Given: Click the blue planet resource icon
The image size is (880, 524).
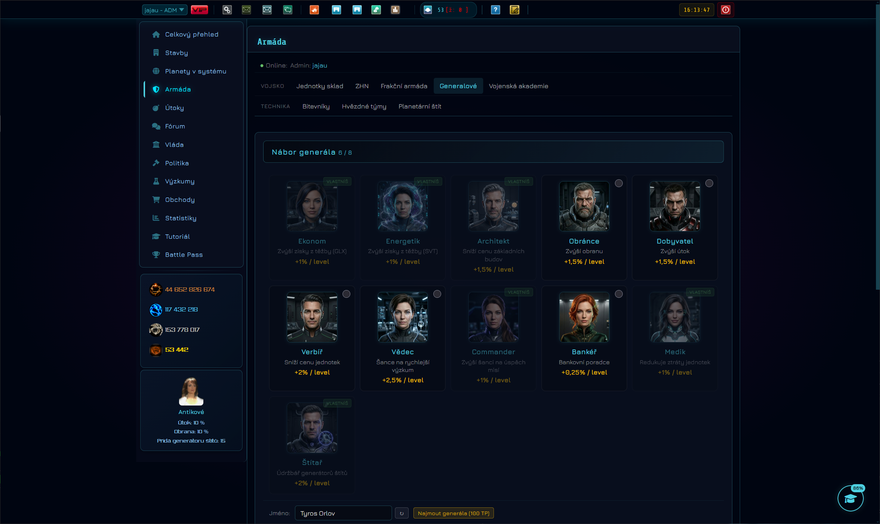Looking at the screenshot, I should tap(156, 310).
